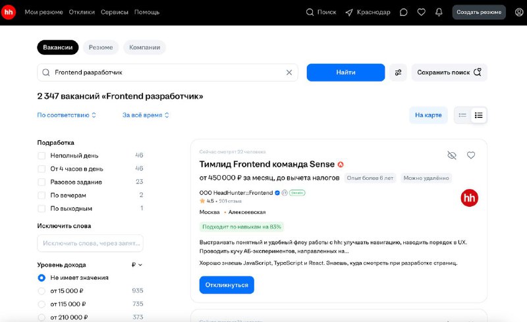Click the Алексеевская metro station text
527x322 pixels.
[x=247, y=212]
